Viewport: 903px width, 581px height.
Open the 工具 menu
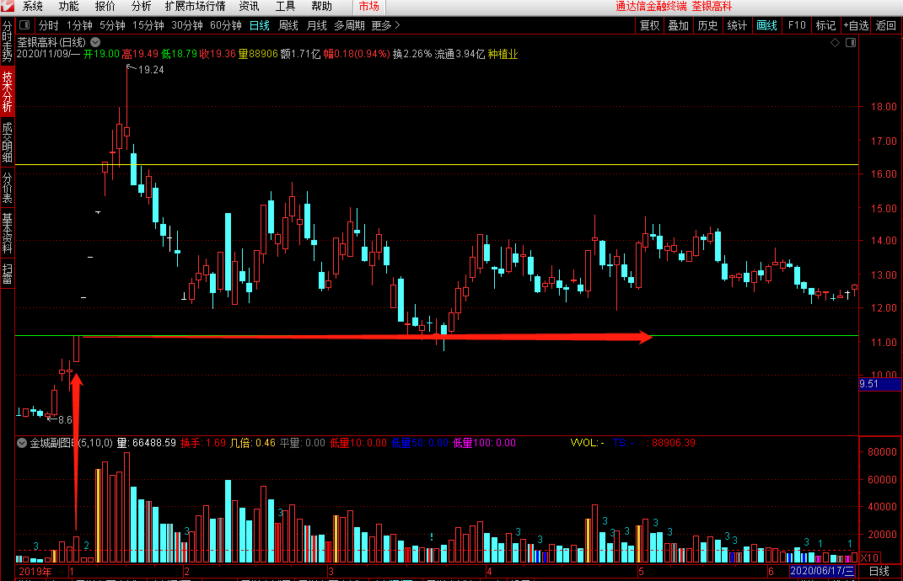click(x=285, y=7)
